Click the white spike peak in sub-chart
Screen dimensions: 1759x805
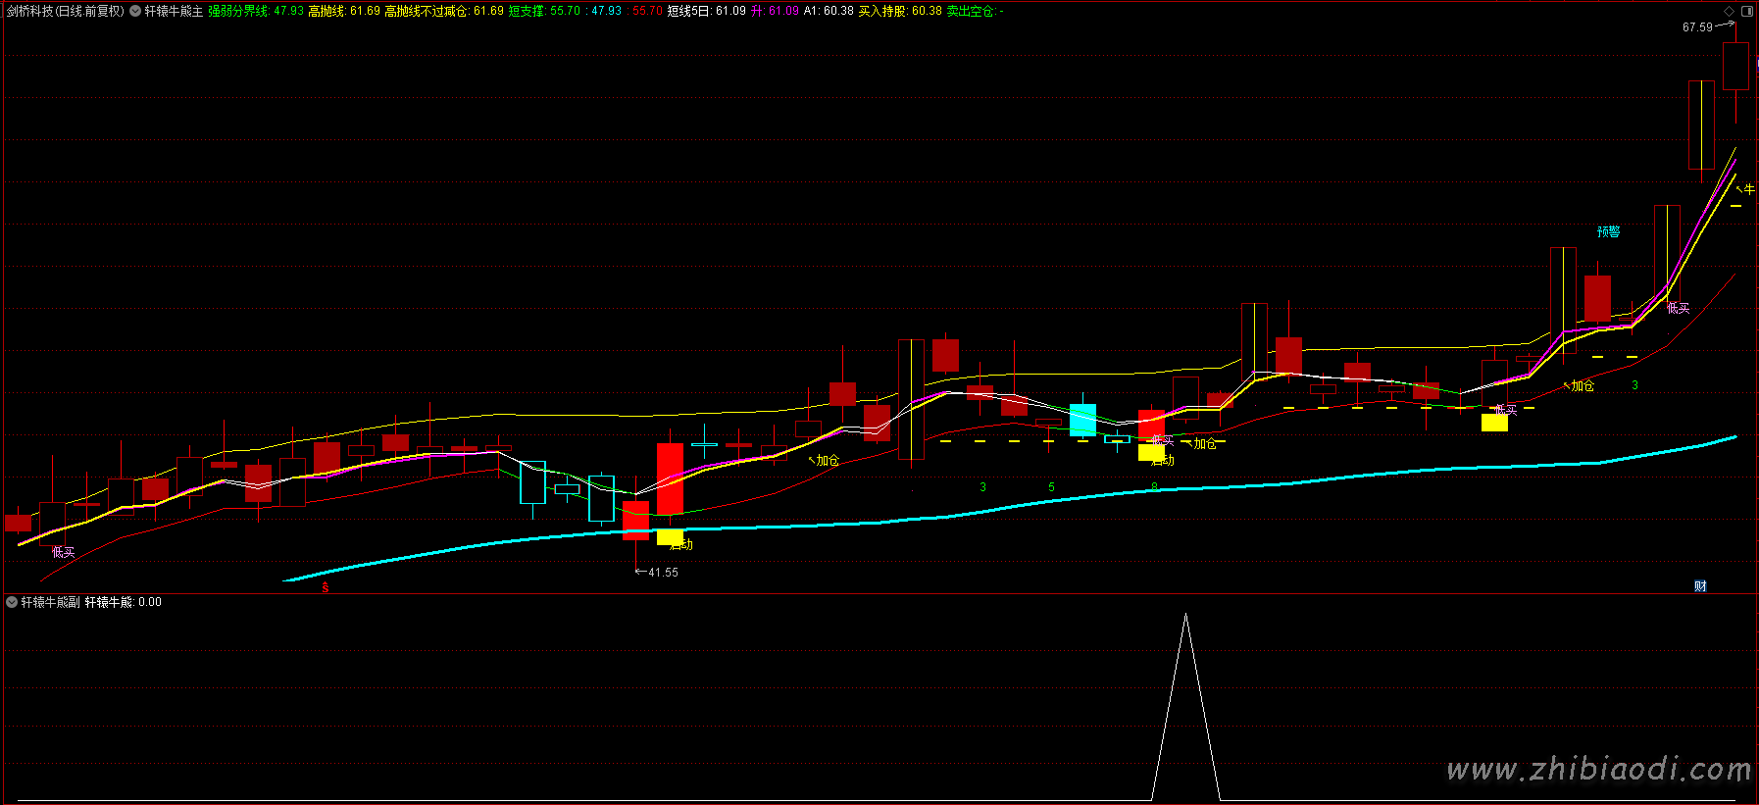tap(1185, 616)
